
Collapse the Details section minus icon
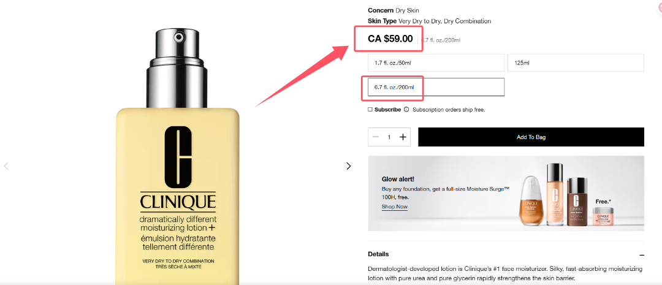tap(642, 255)
